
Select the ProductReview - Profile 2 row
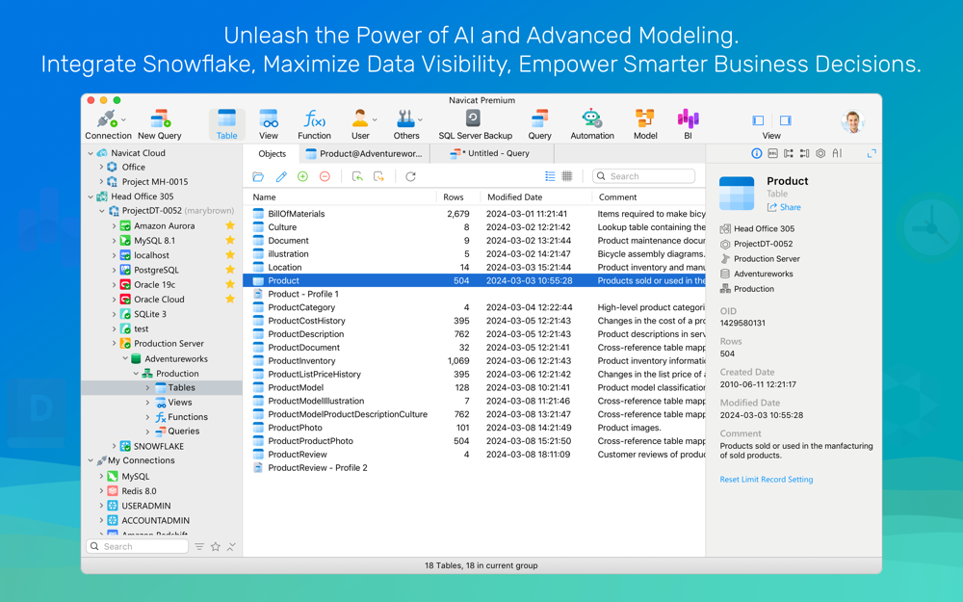pyautogui.click(x=474, y=468)
